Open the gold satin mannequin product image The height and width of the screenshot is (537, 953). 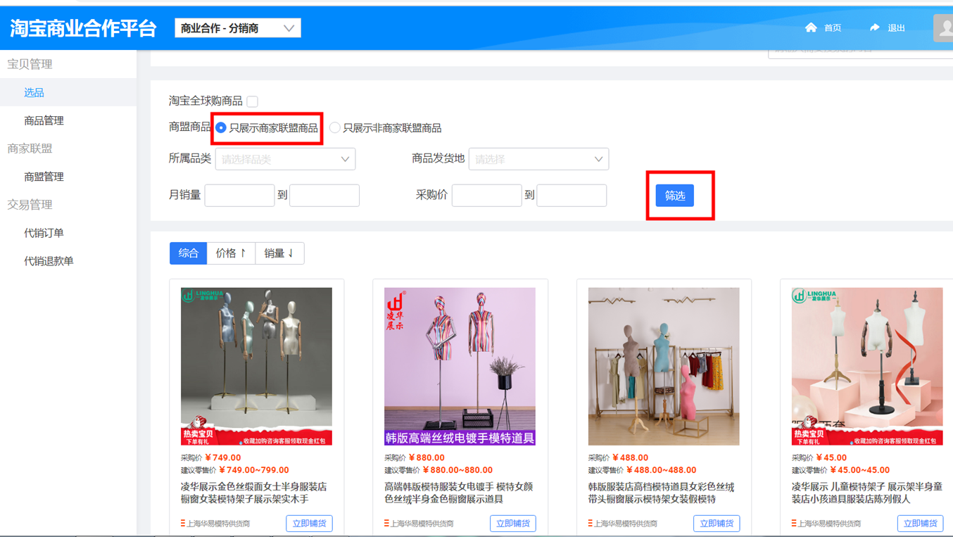click(256, 366)
